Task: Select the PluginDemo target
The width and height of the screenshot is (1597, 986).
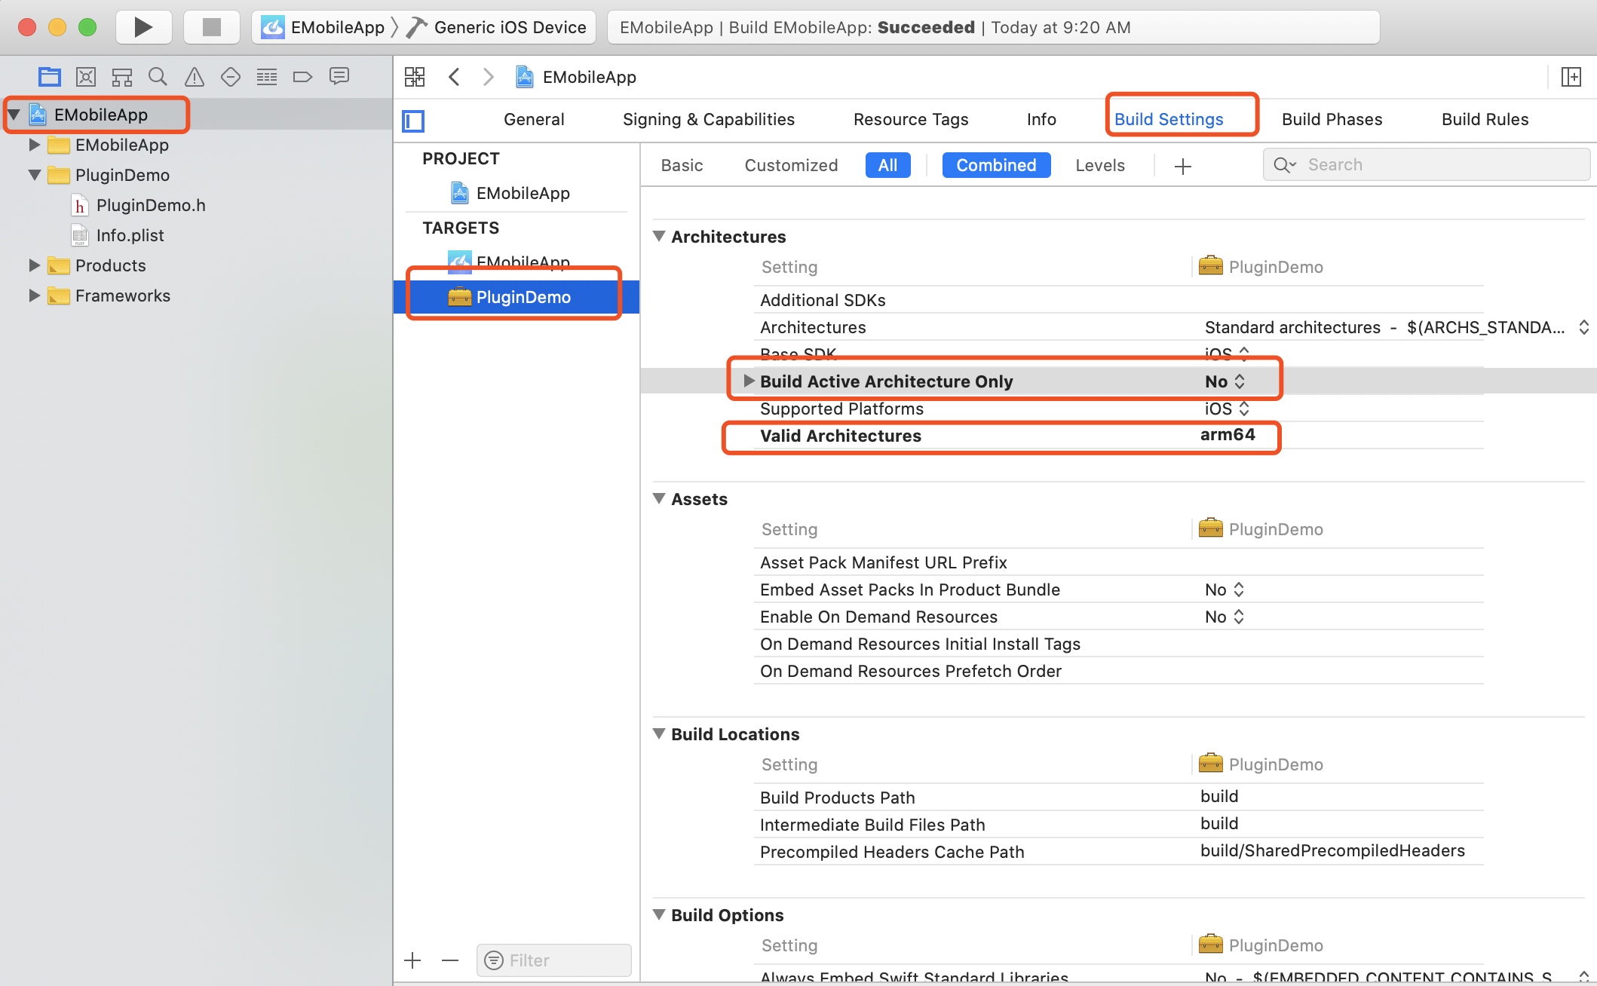Action: [x=516, y=297]
